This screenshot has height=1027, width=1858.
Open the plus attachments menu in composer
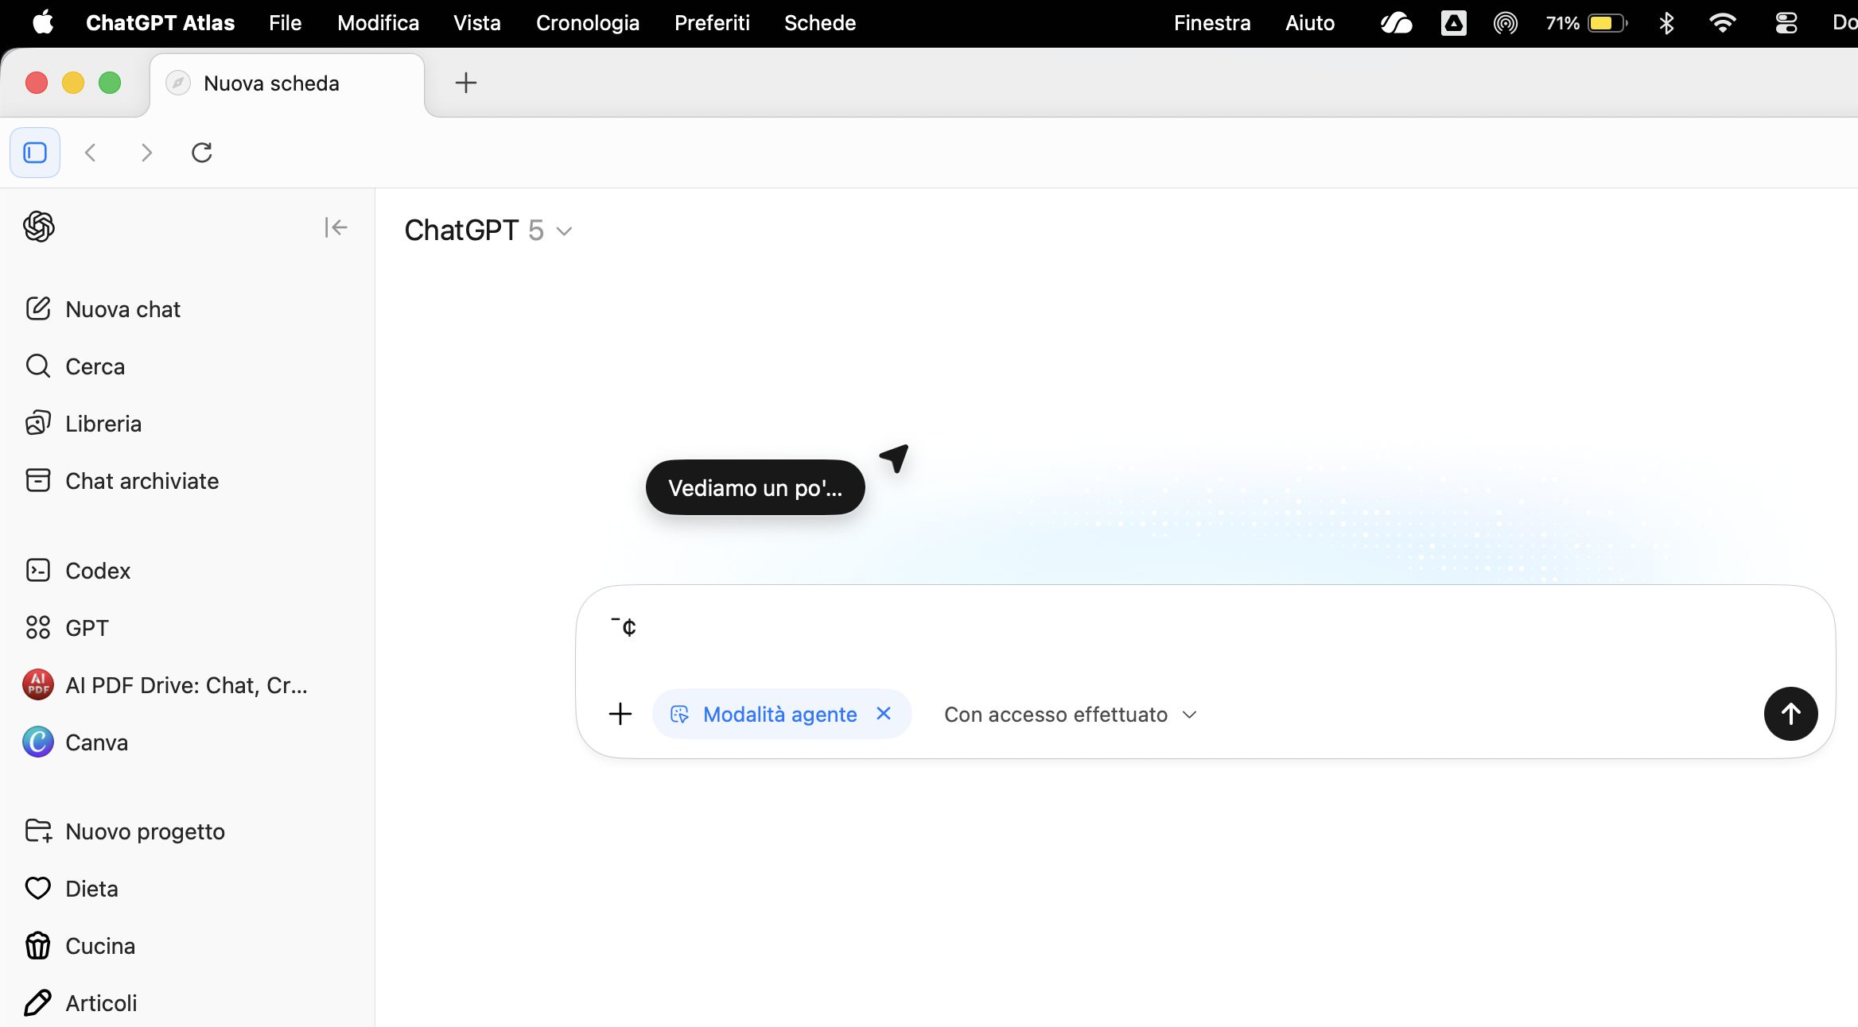coord(620,714)
